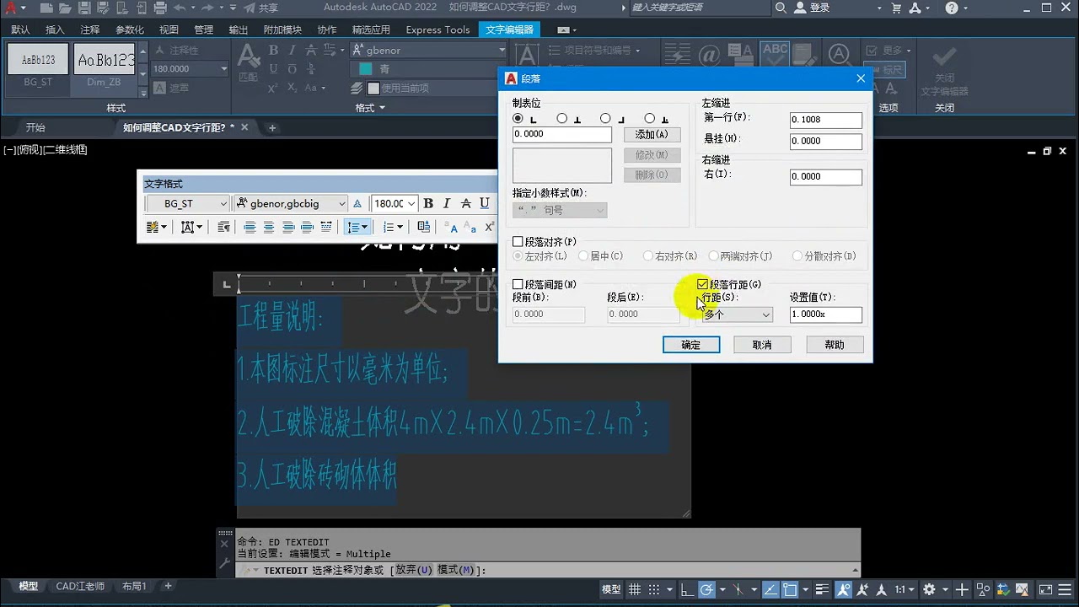Justify text in 文字格式 toolbar

(x=307, y=227)
